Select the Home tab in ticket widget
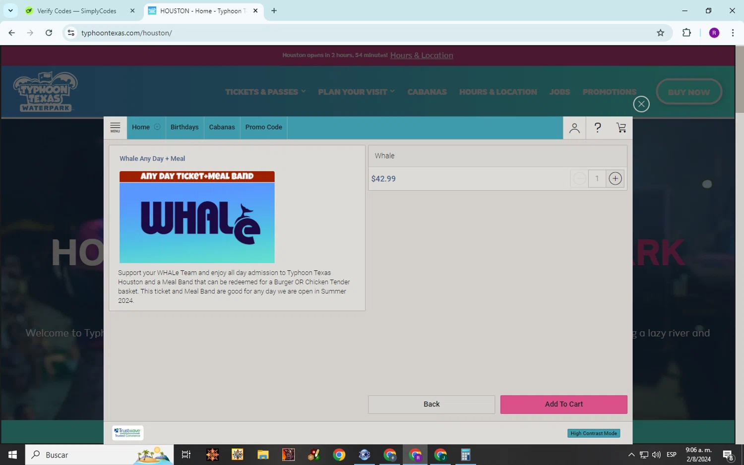 tap(141, 127)
